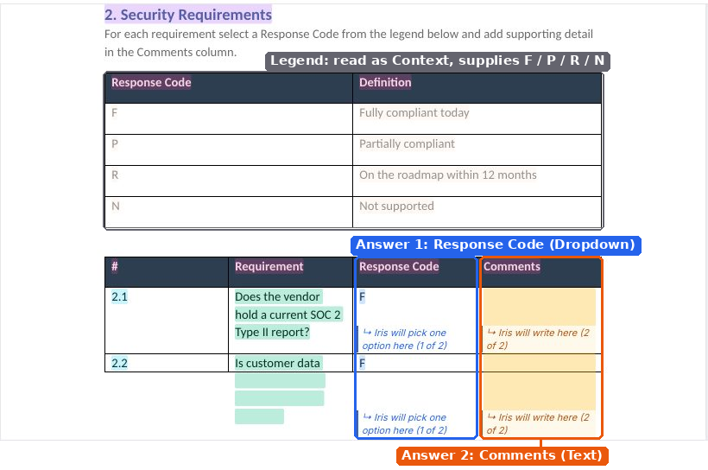
Task: Select the legend table's "Definition" header
Action: (x=385, y=82)
